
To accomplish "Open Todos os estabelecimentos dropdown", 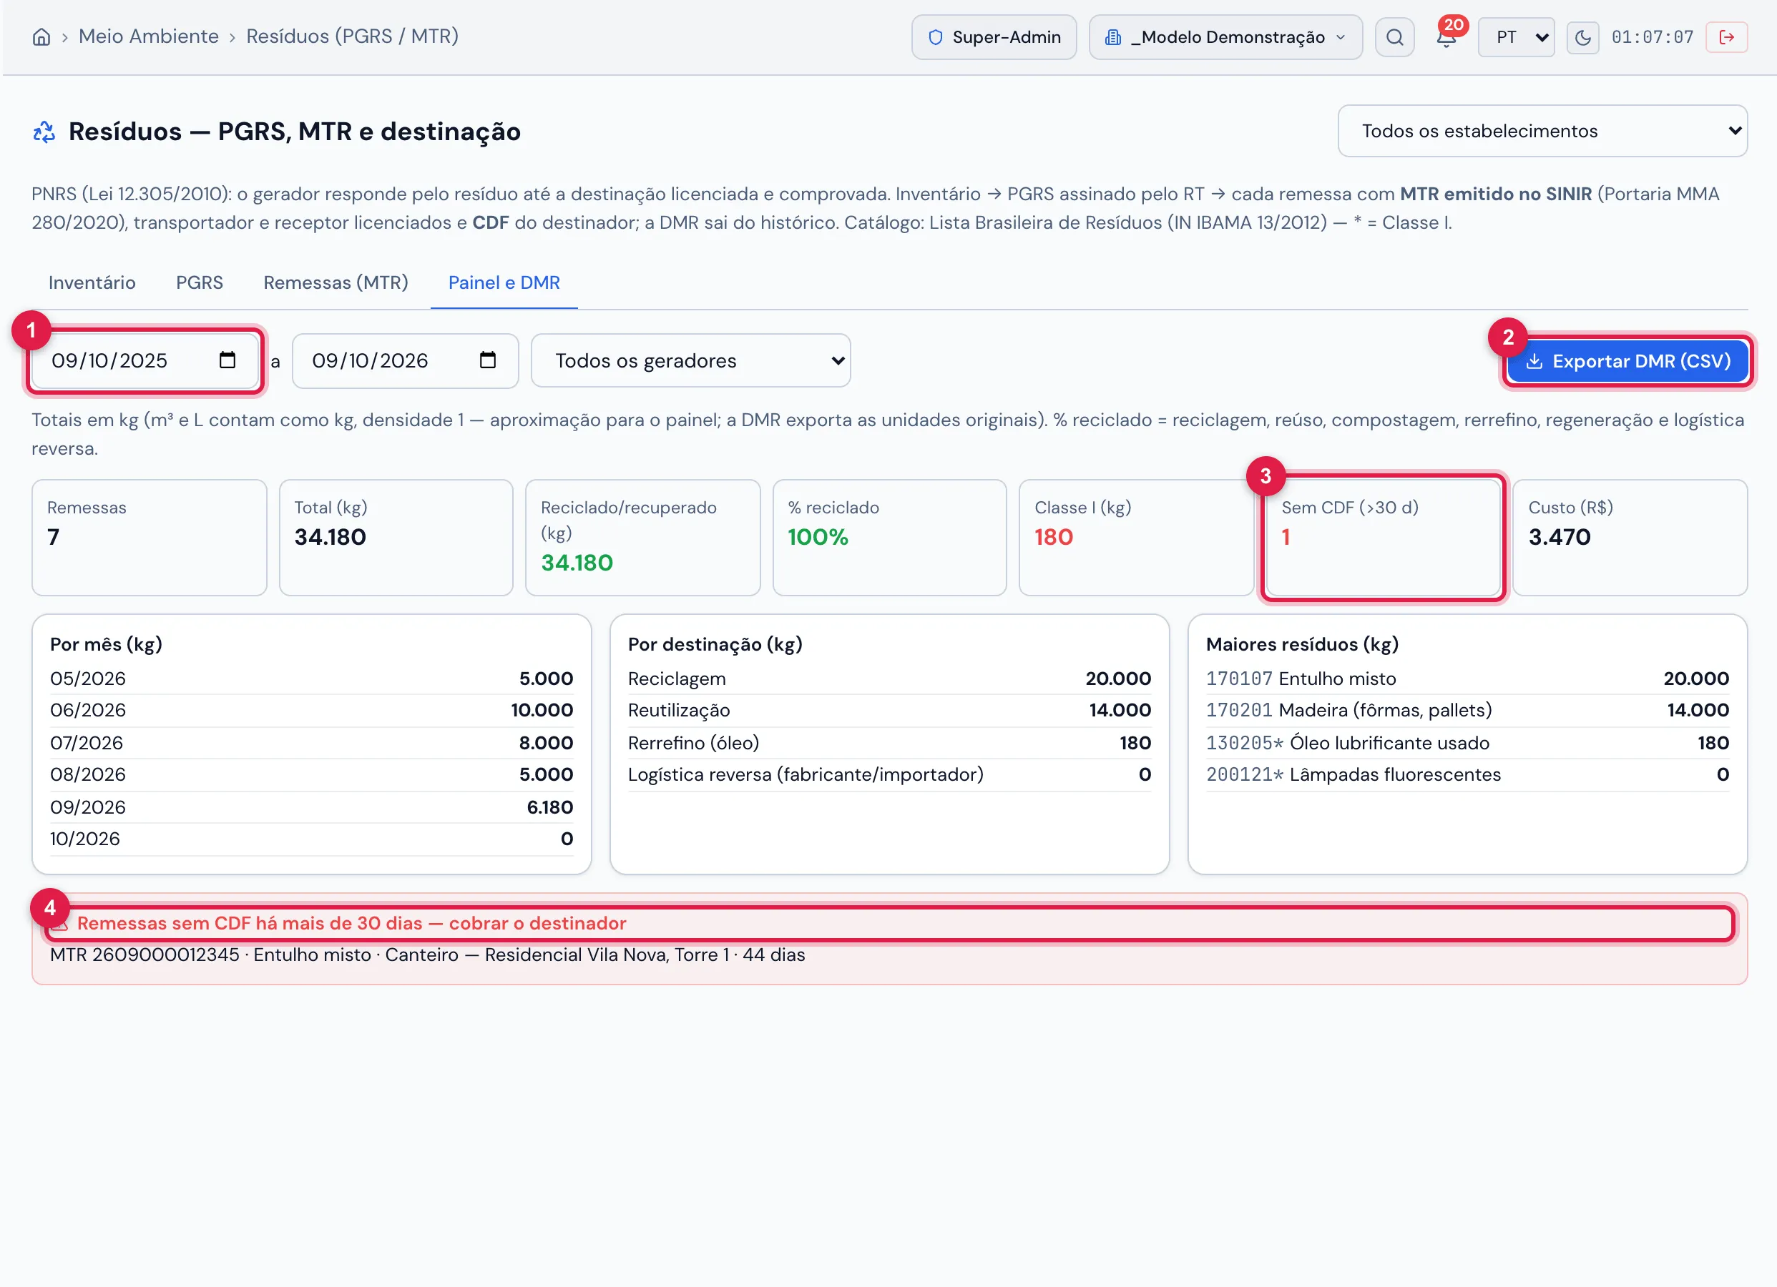I will pos(1543,131).
